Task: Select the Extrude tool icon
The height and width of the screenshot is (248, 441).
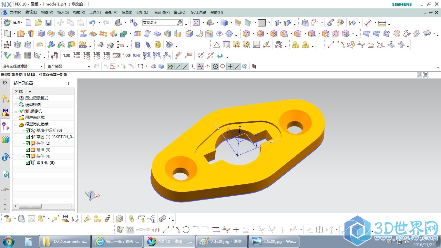Action: coord(21,34)
